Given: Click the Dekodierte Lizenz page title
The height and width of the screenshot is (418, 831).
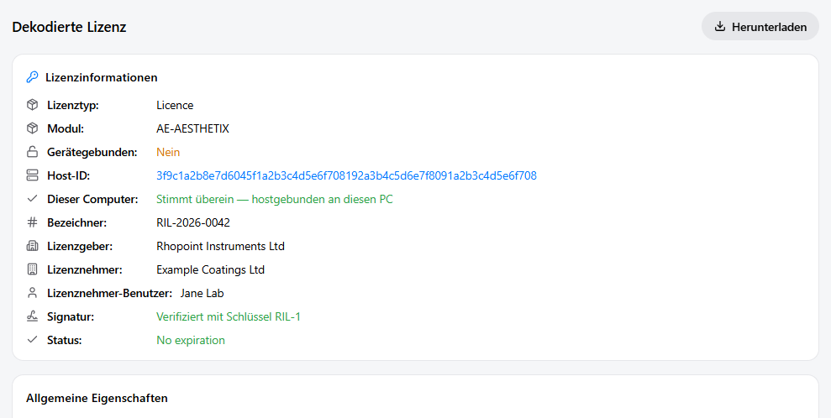Looking at the screenshot, I should 70,27.
